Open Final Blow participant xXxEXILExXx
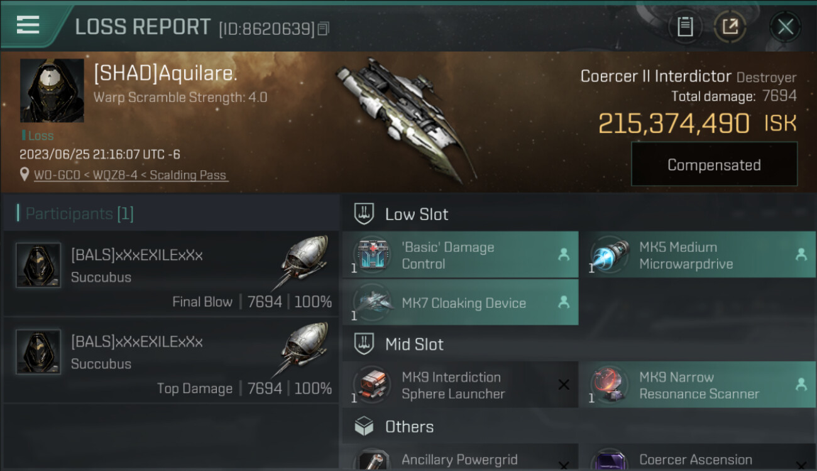 click(171, 274)
